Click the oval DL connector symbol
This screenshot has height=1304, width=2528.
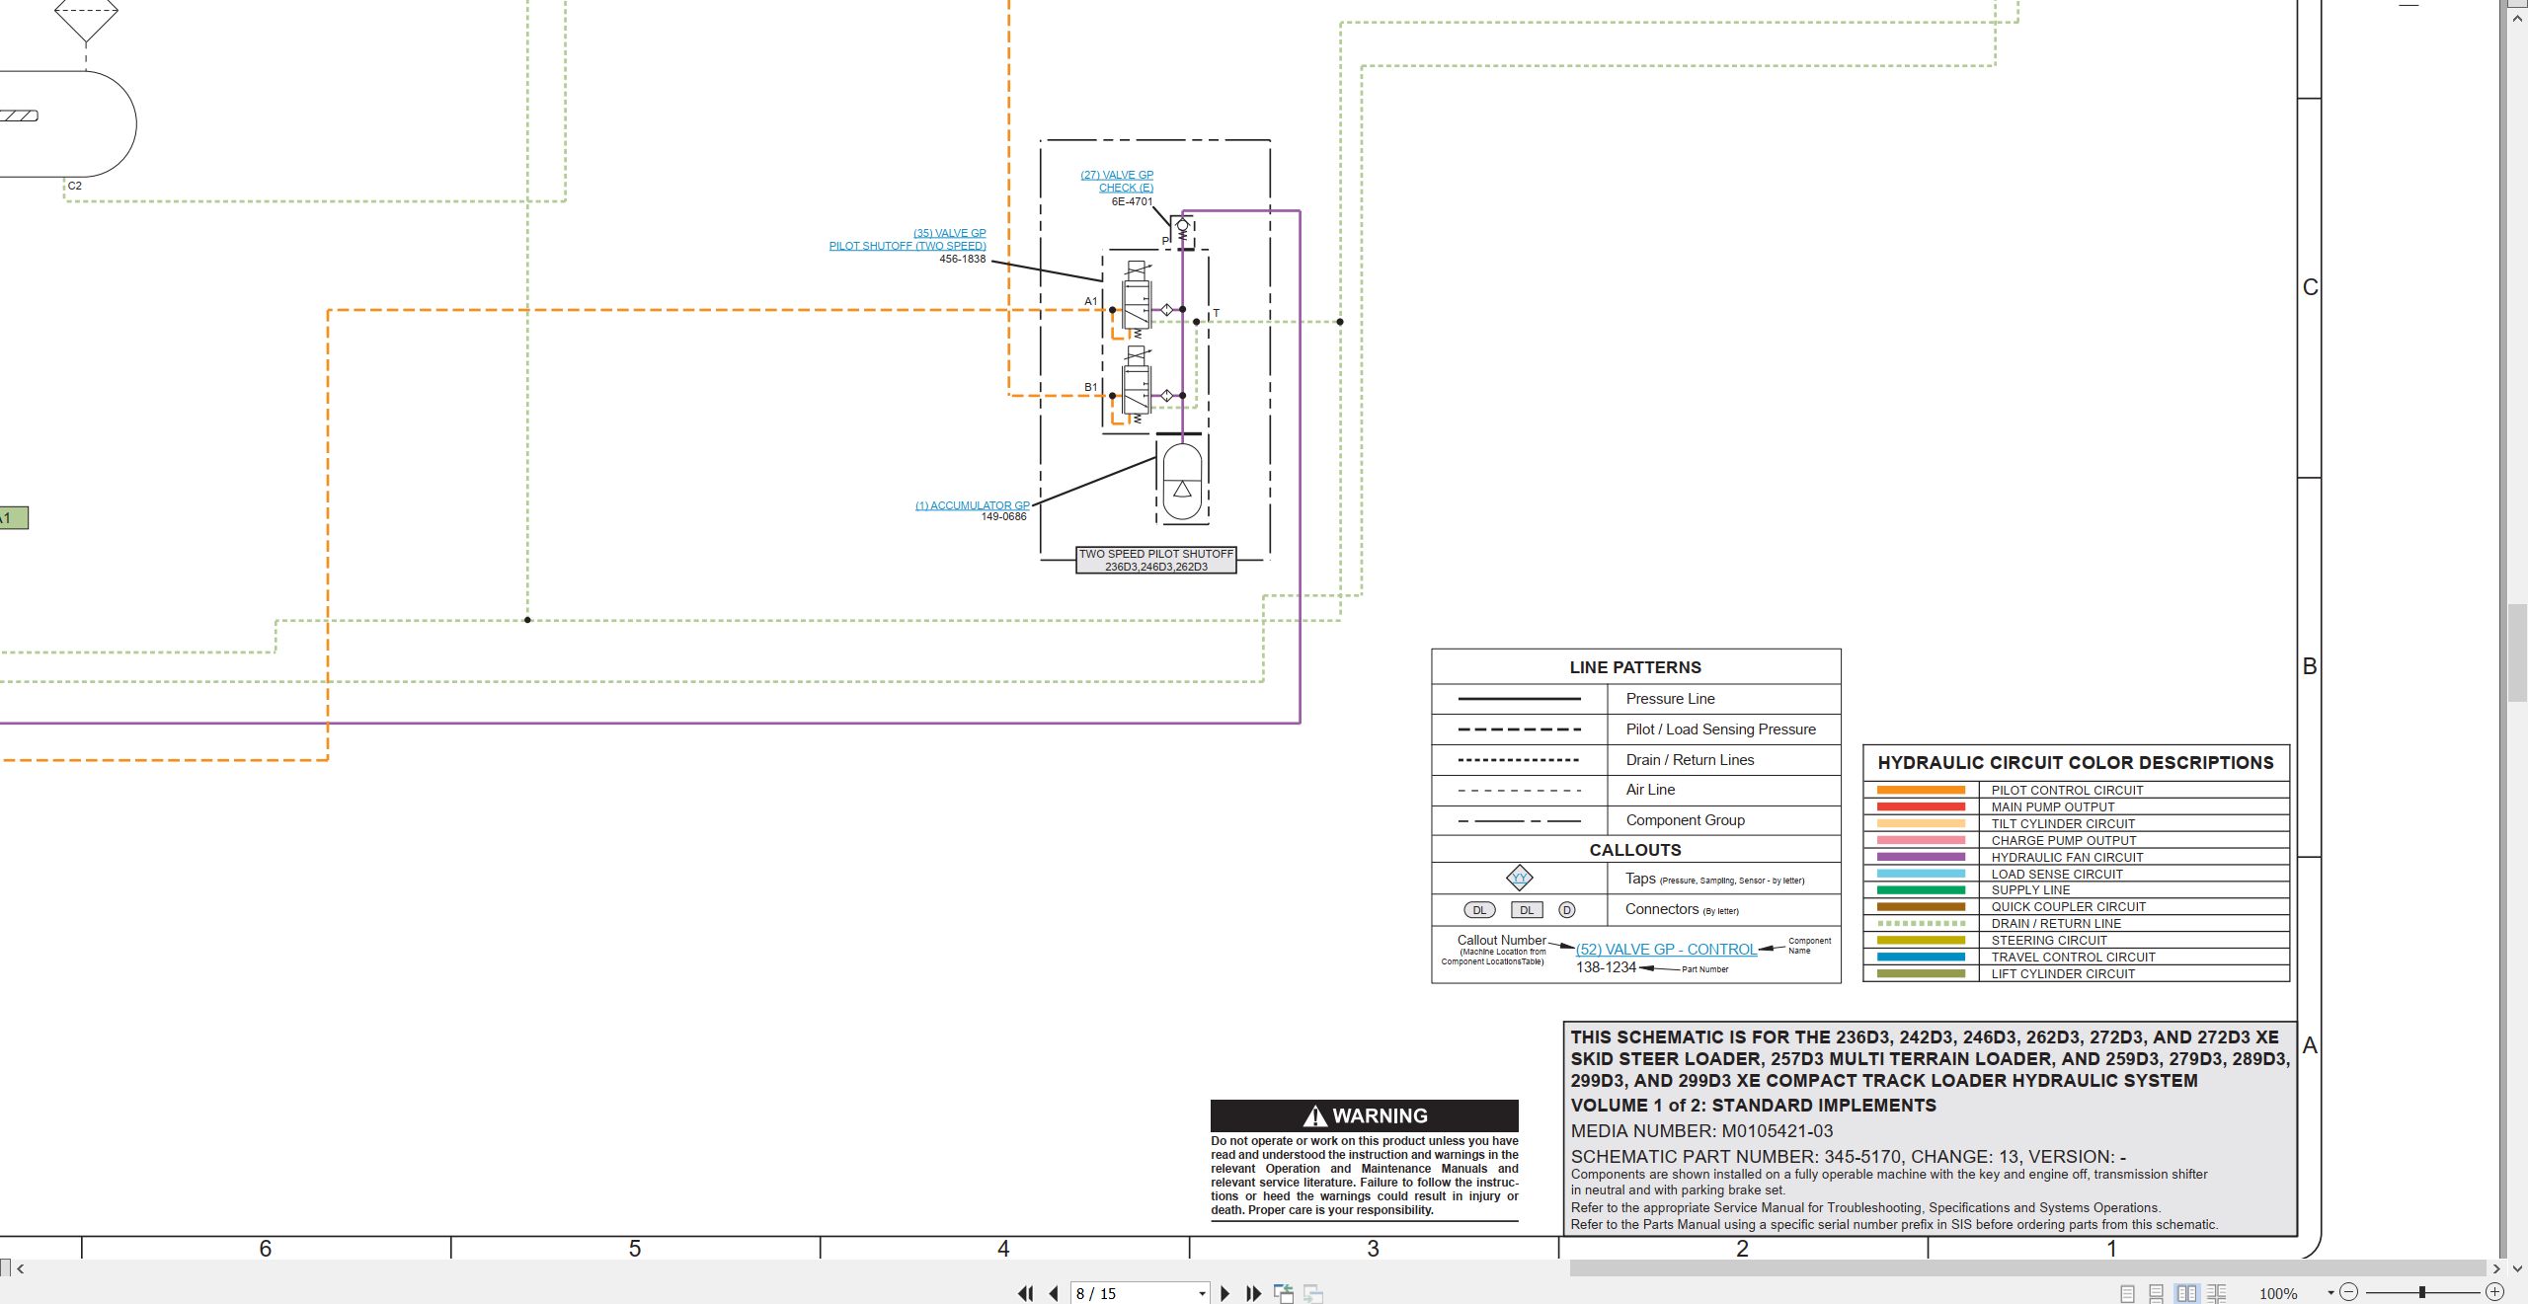(1479, 910)
